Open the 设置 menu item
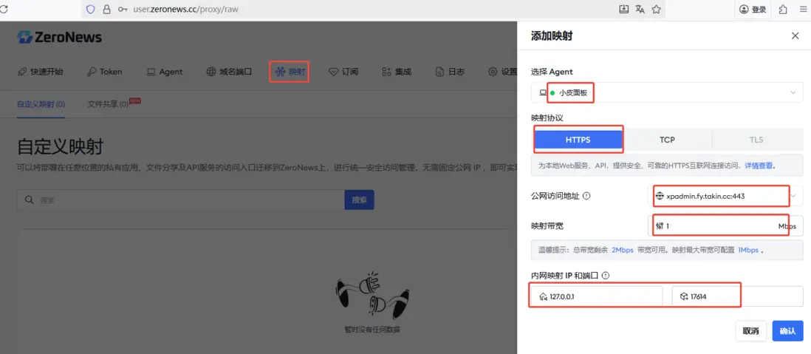The image size is (811, 354). [x=503, y=72]
